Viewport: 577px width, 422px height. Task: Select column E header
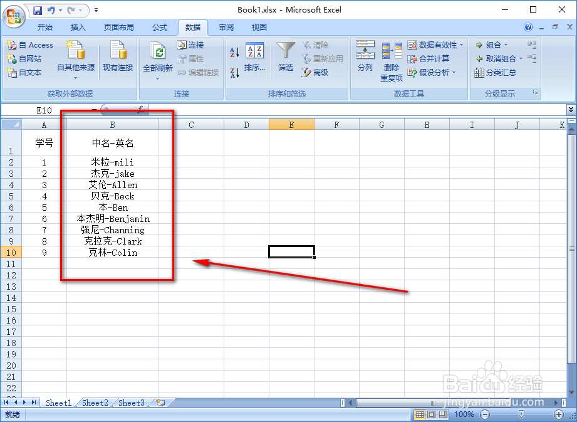click(x=291, y=124)
